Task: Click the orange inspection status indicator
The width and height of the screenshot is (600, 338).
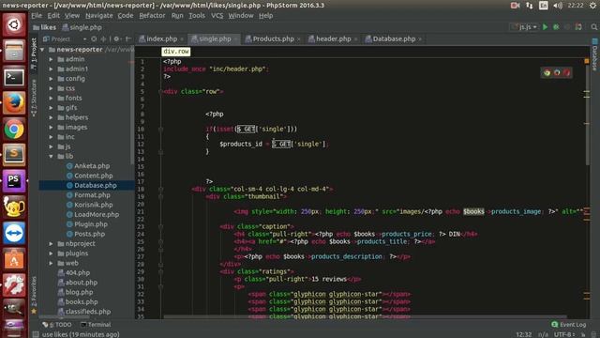Action: [587, 61]
